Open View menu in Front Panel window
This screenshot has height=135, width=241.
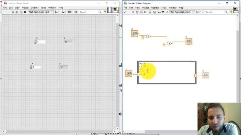17,7
